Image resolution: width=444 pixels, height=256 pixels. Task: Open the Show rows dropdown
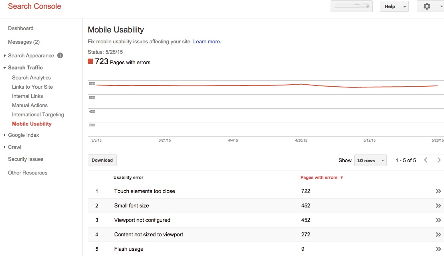coord(369,160)
